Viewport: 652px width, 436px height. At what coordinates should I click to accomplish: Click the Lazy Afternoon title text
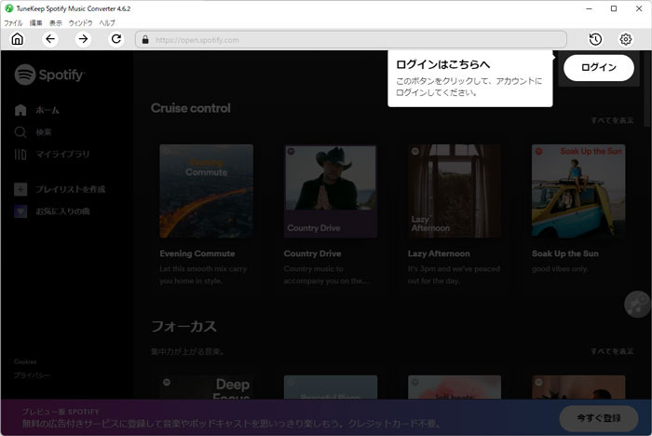tap(439, 253)
